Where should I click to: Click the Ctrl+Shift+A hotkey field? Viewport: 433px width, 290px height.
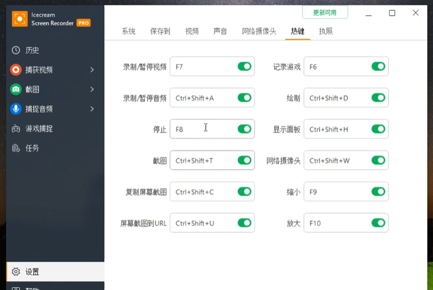[212, 98]
